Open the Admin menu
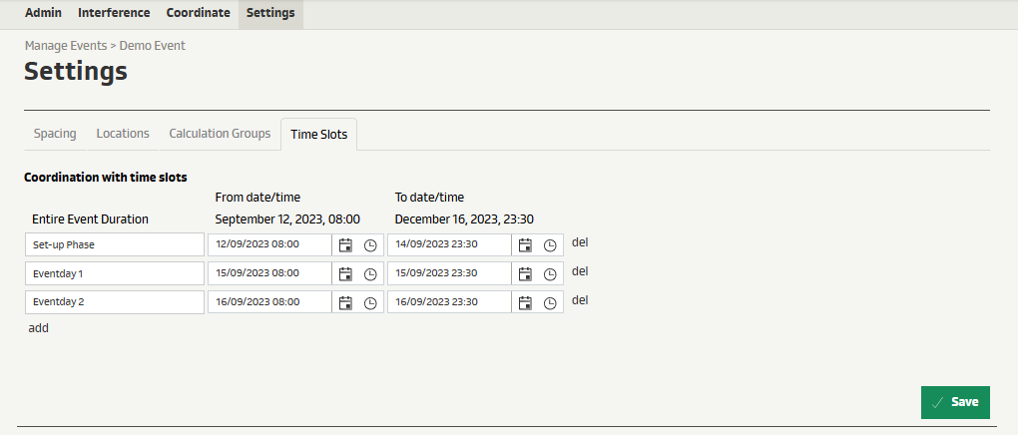Screen dimensions: 1018x435 pos(43,13)
